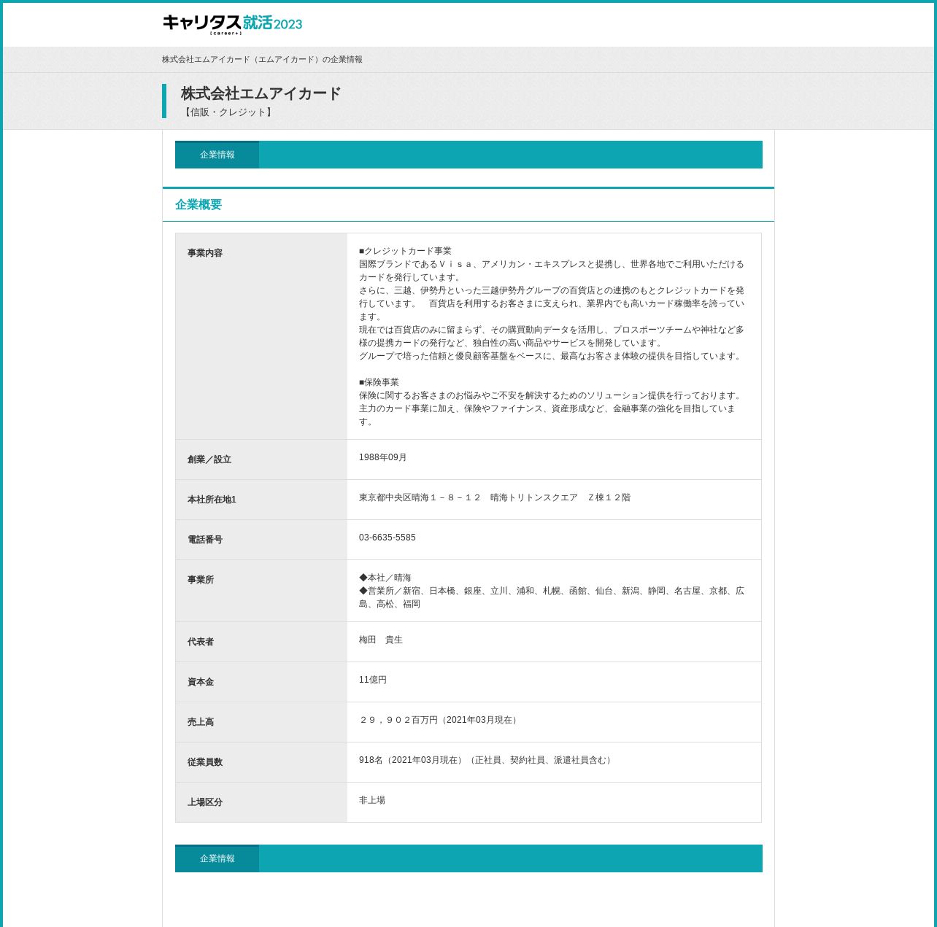
Task: Click the 代表者 row label
Action: 201,642
